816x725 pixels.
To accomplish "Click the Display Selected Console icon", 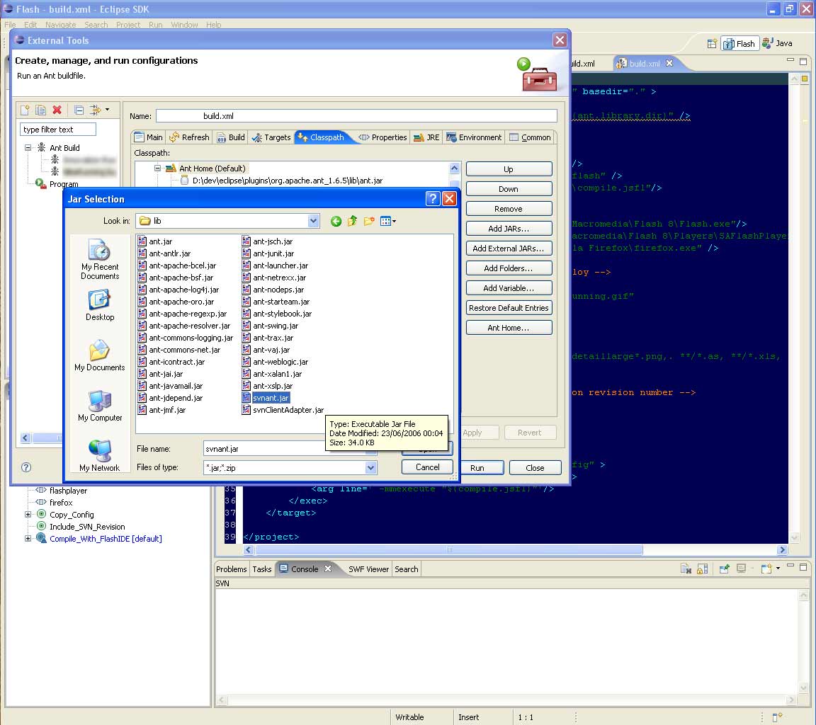I will click(741, 569).
